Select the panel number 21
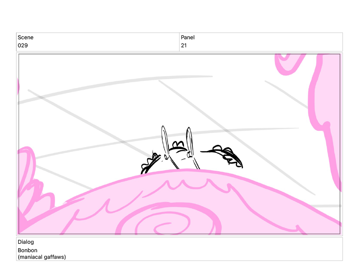 coord(184,46)
